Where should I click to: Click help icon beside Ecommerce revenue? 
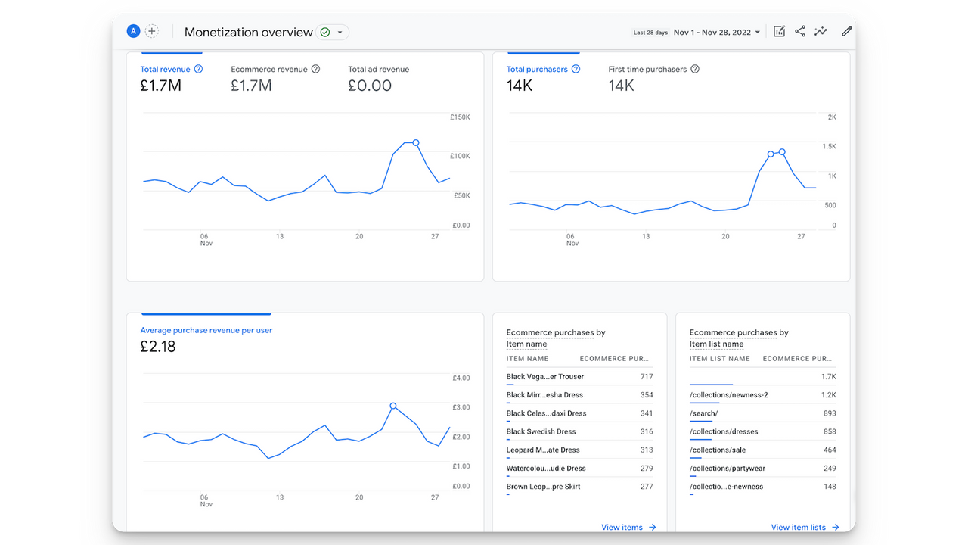[x=315, y=69]
